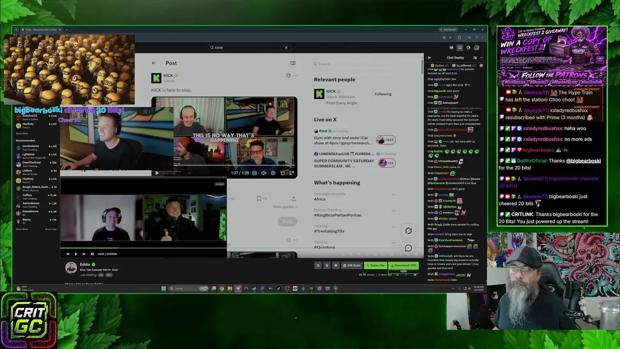Toggle the Following button for KICK

[x=383, y=94]
